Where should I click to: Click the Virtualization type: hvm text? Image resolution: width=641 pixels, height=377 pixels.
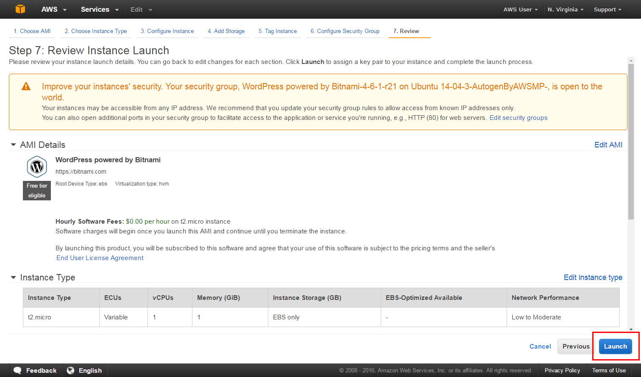point(142,184)
